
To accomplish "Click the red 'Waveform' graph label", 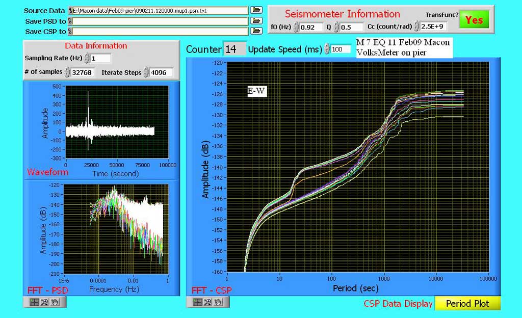I will point(47,172).
